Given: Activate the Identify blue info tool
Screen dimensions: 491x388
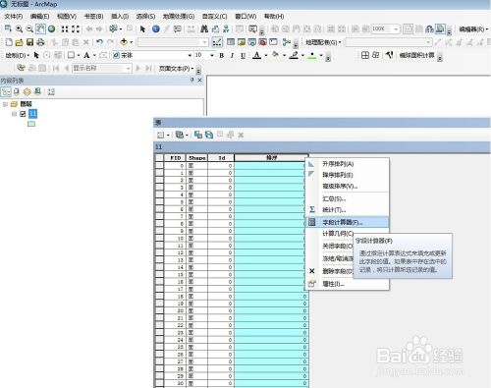Looking at the screenshot, I should pyautogui.click(x=156, y=29).
